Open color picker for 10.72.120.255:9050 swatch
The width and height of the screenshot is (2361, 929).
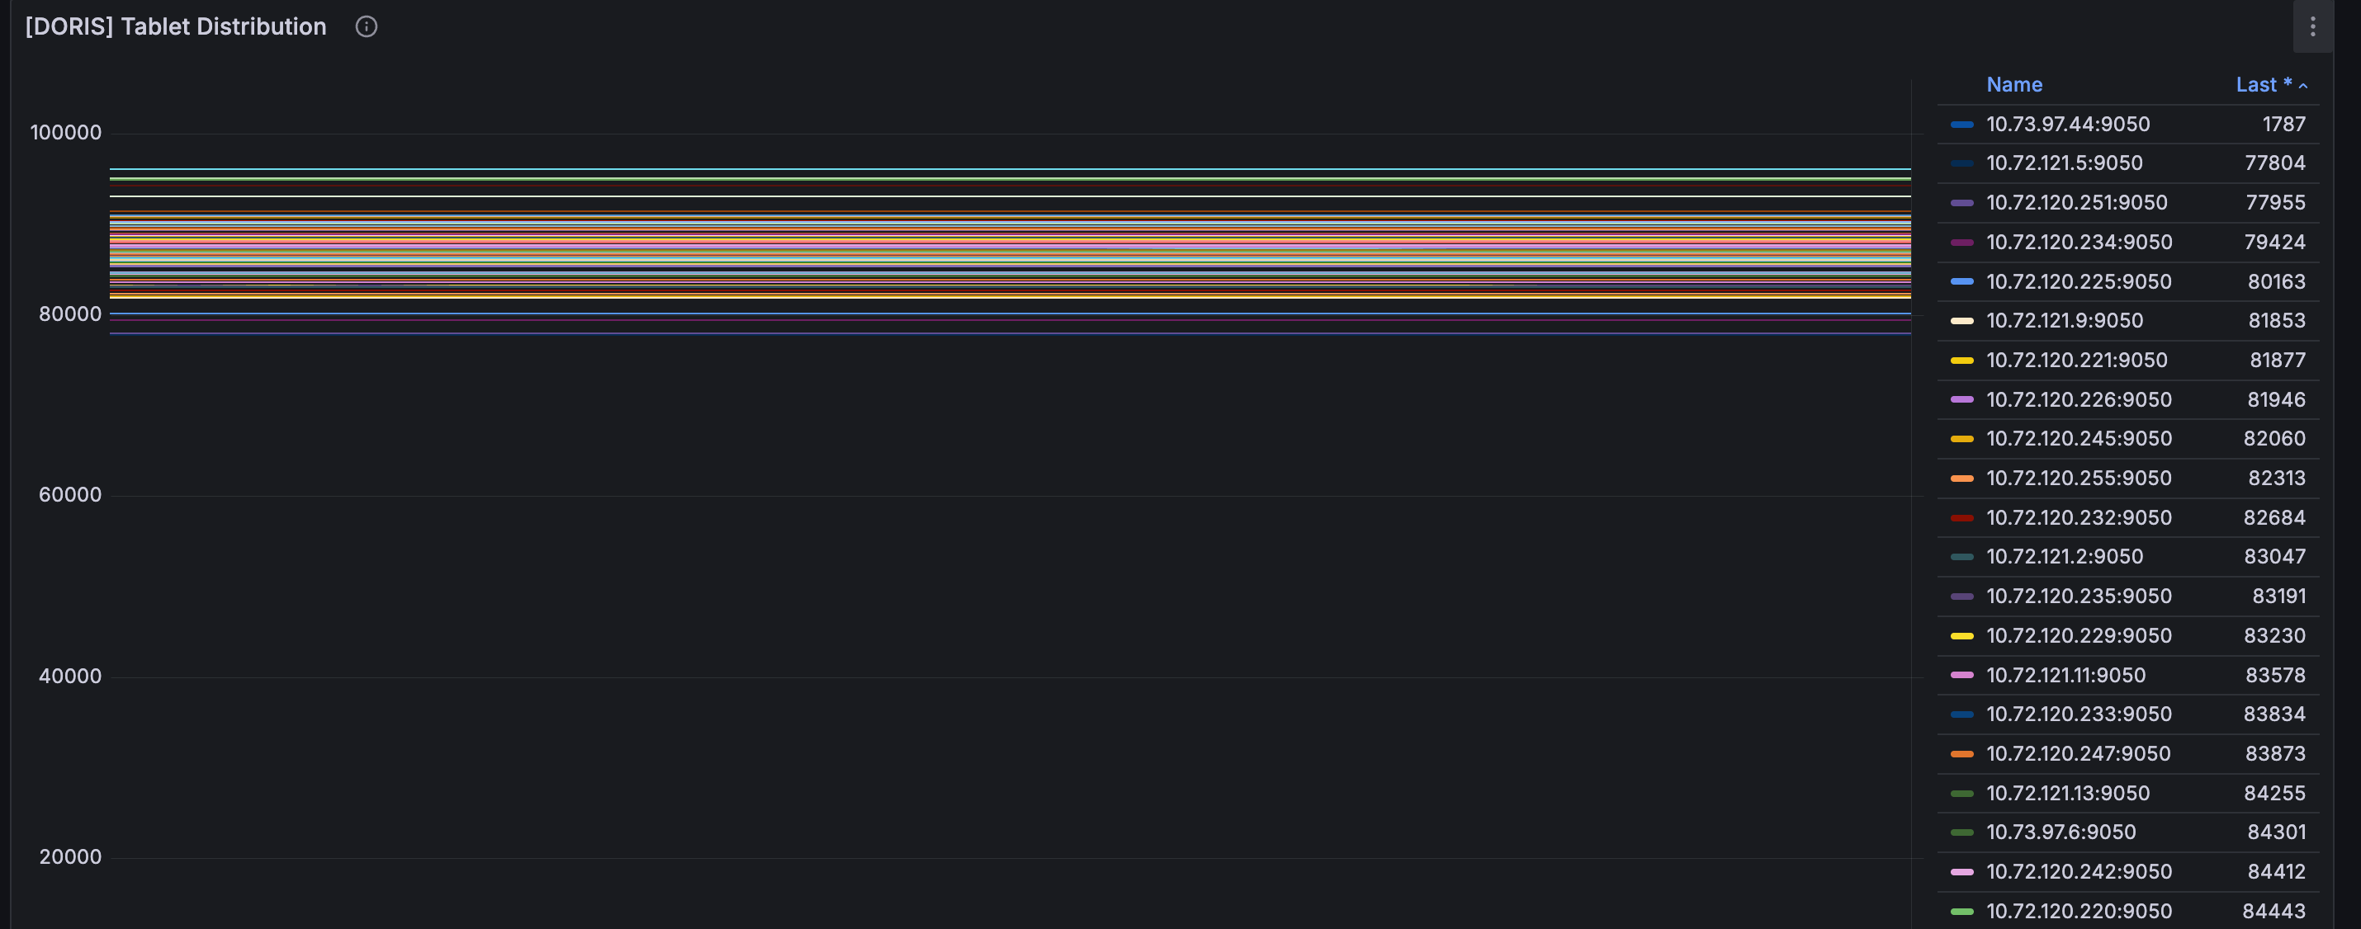tap(1961, 479)
